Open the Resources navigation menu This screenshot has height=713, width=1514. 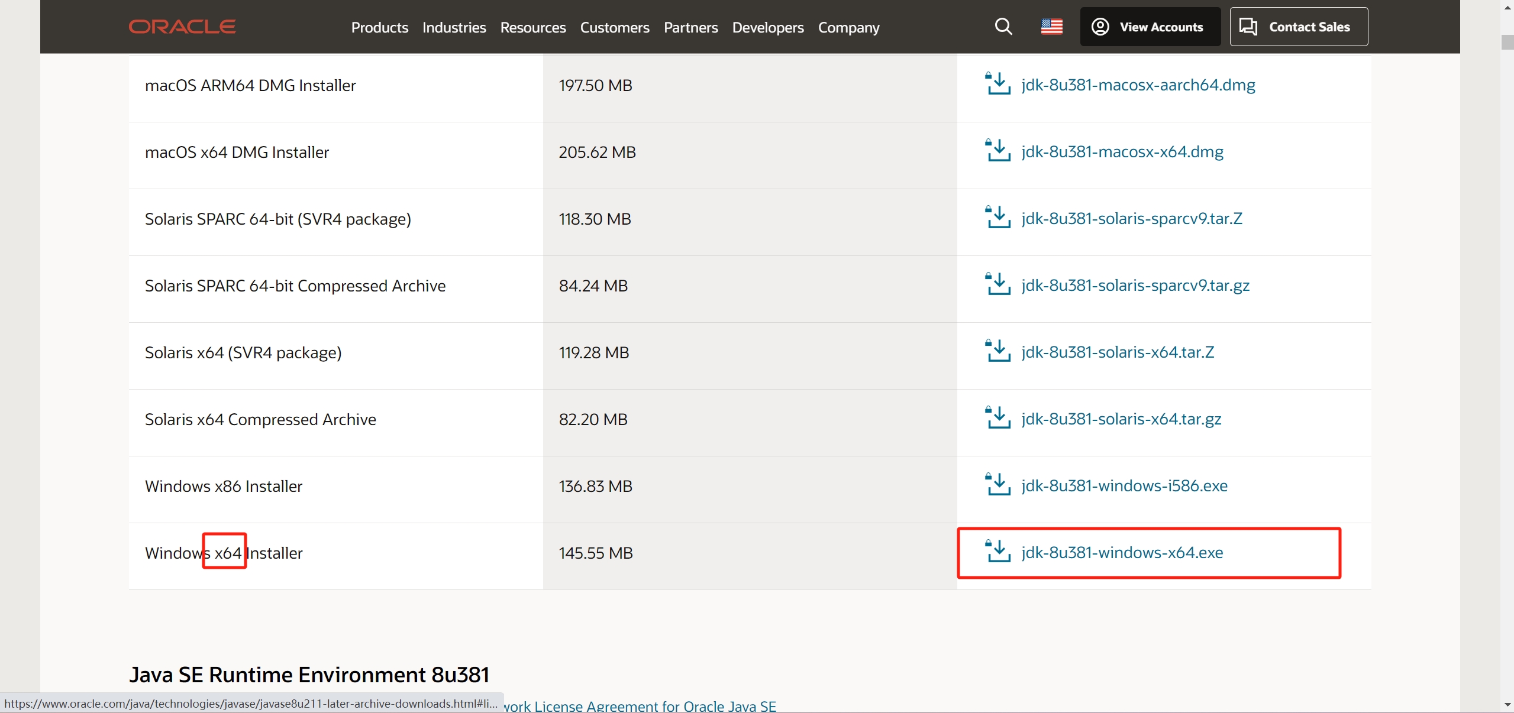pyautogui.click(x=532, y=27)
